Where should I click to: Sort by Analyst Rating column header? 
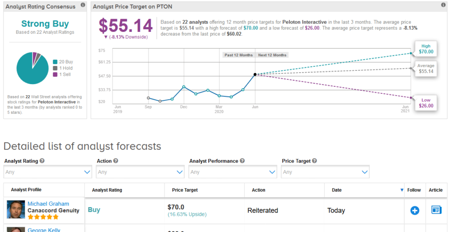[107, 190]
